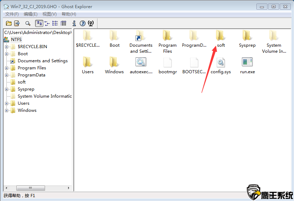Image resolution: width=294 pixels, height=201 pixels.
Task: Select Boot folder icon in file pane
Action: click(115, 35)
